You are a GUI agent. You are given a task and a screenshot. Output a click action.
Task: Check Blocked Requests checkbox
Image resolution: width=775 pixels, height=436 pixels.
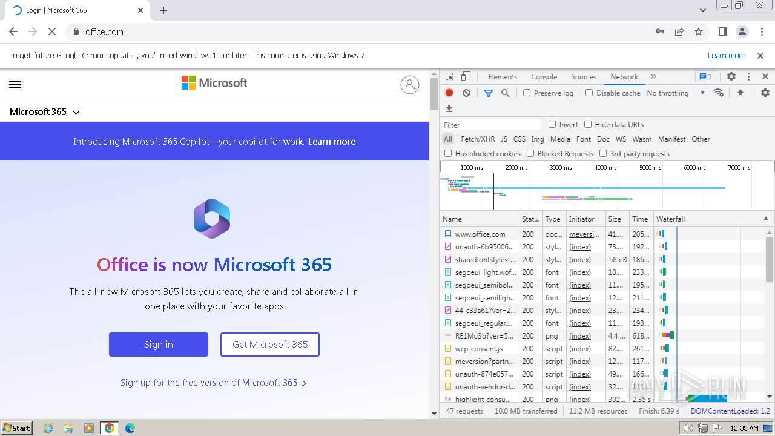click(530, 154)
